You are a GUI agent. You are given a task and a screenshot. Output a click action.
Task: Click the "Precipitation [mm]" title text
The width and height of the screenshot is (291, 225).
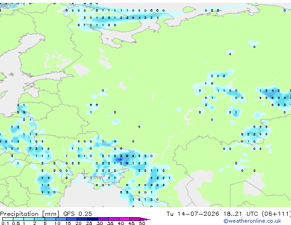30,214
